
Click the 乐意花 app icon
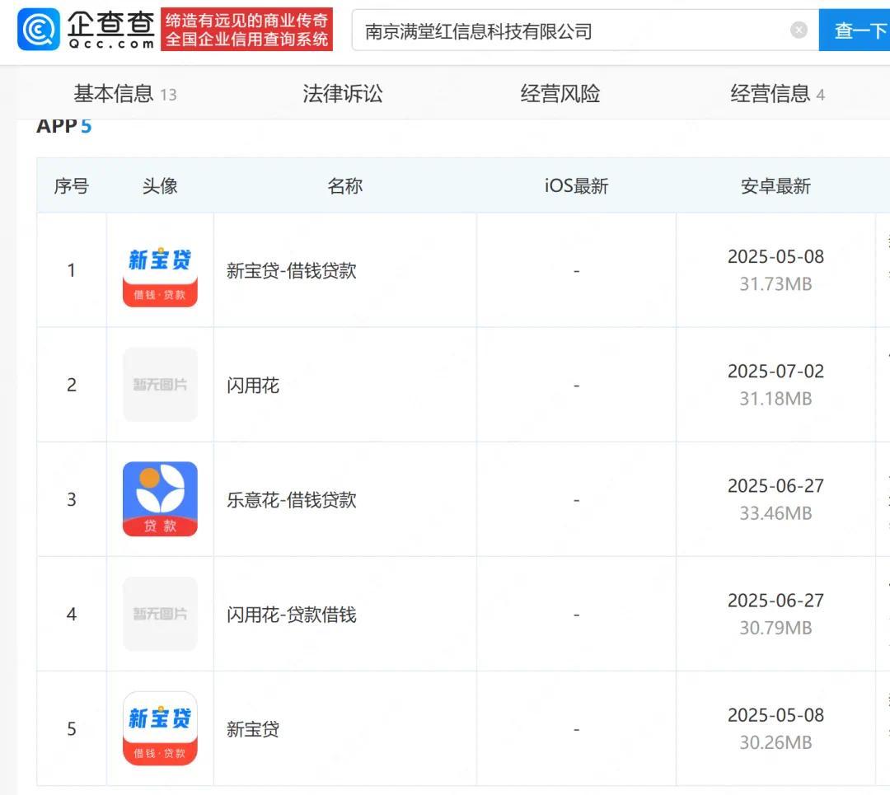pyautogui.click(x=159, y=499)
